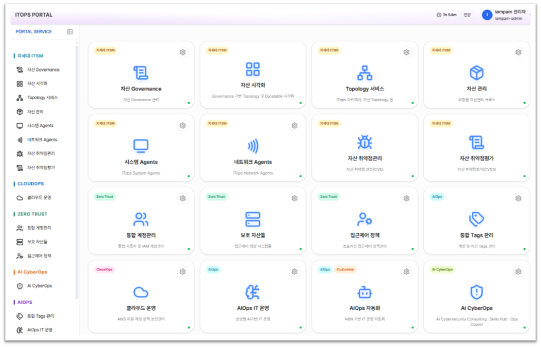Click the robot icon of AIOps 자동화 card
This screenshot has width=541, height=347.
(365, 293)
